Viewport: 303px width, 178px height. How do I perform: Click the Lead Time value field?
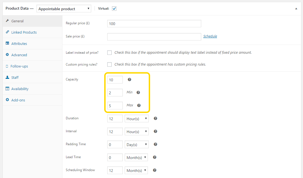[x=115, y=157]
